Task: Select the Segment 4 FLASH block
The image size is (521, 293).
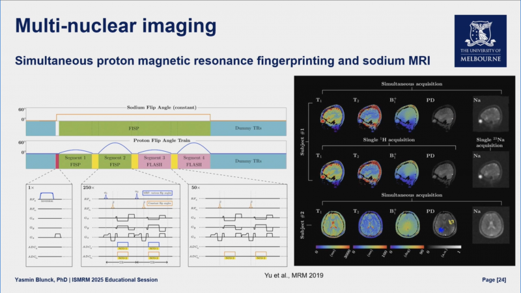Action: pos(193,161)
